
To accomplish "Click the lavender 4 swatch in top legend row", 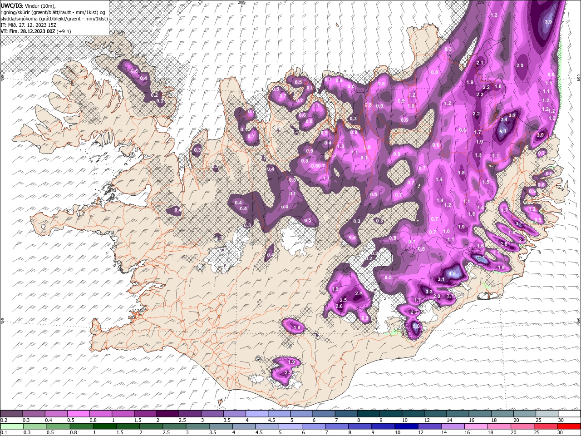I will pos(256,413).
